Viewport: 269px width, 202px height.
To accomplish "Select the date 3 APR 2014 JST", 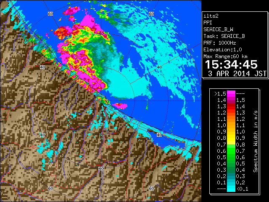I will [x=237, y=74].
